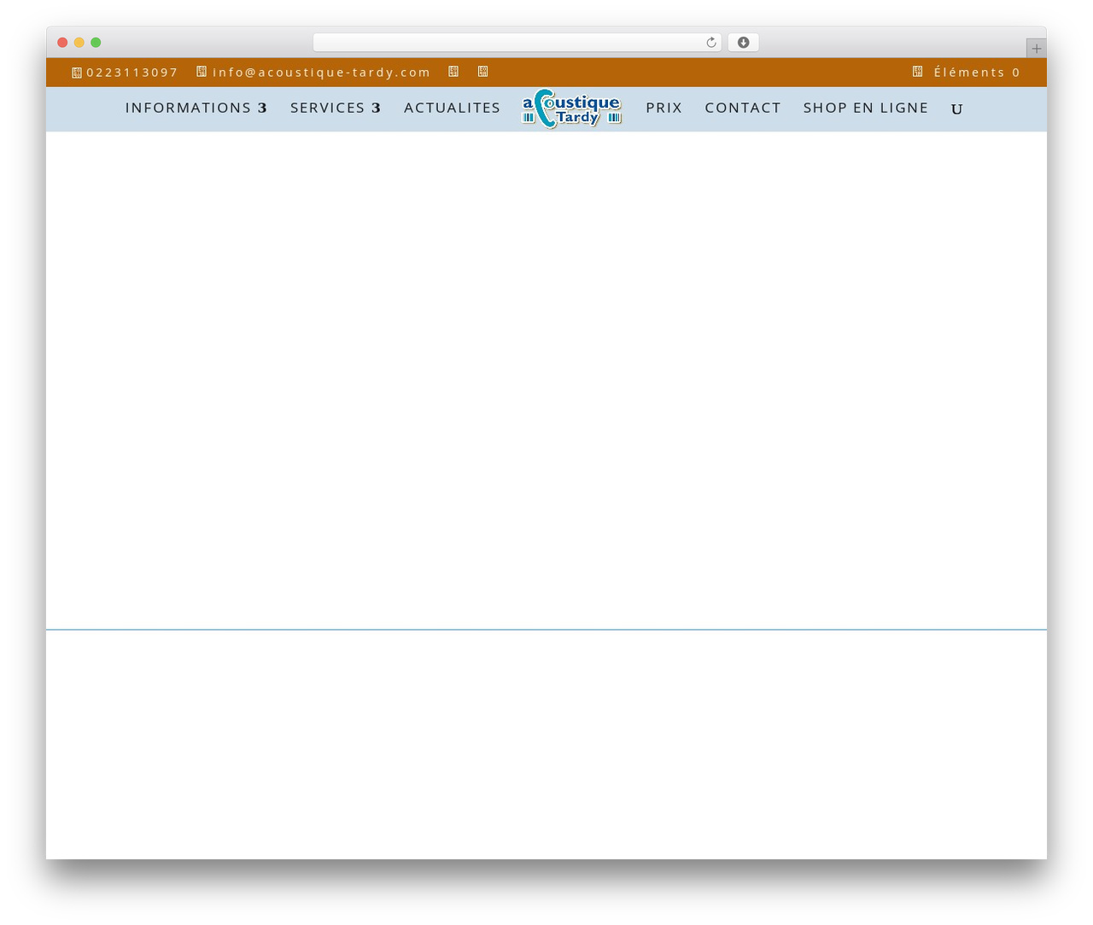Click the phone icon beside 0223113097
1093x925 pixels.
pos(77,73)
